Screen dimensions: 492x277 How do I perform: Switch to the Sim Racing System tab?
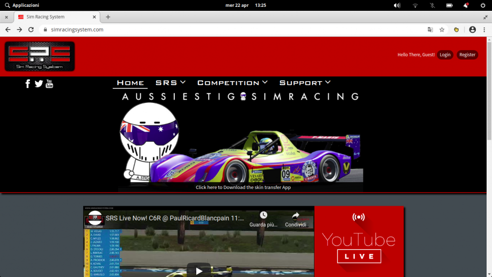(57, 17)
